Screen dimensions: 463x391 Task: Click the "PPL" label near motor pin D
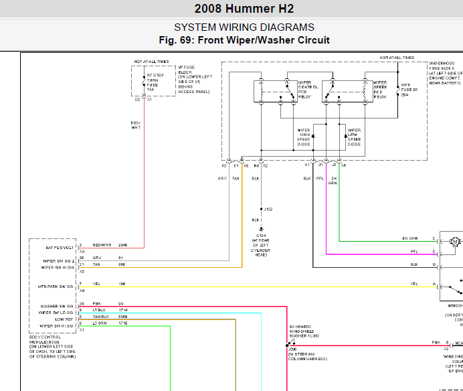(x=414, y=252)
